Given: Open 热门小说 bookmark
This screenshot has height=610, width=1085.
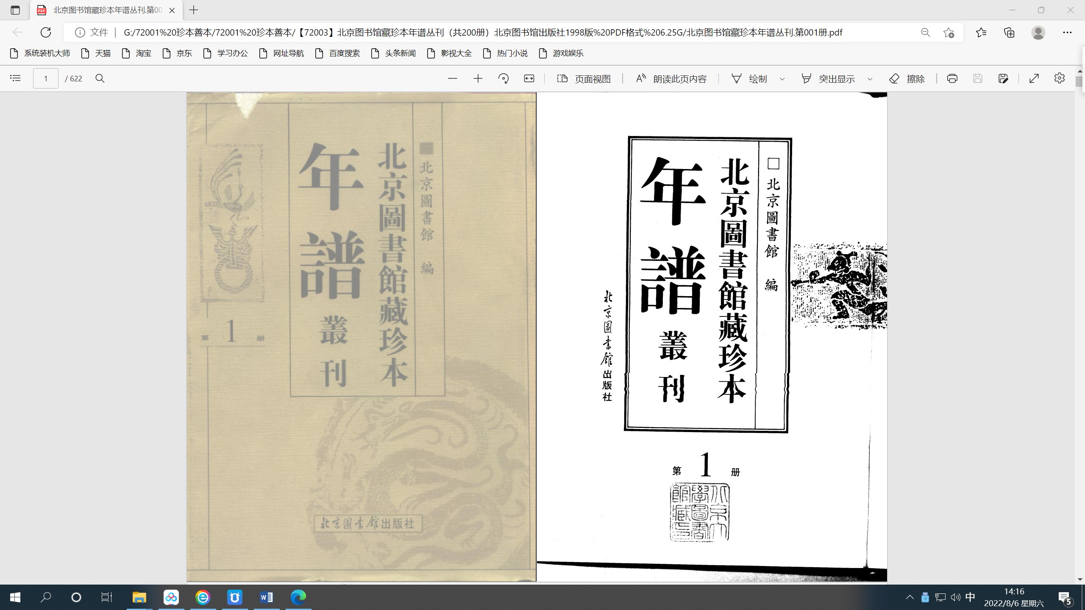Looking at the screenshot, I should coord(506,53).
